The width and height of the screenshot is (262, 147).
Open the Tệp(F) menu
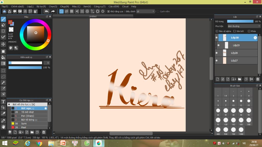[5, 6]
